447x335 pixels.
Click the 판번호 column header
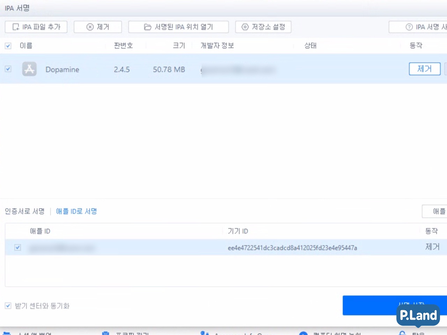pos(123,46)
